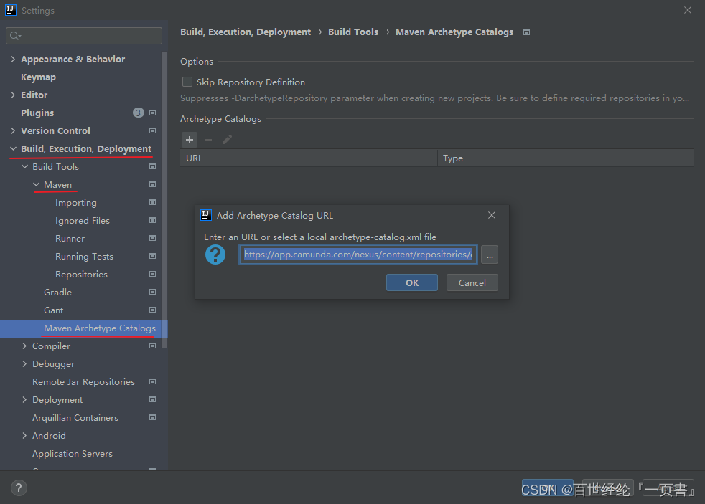Click the project icon beside Importing

click(152, 202)
